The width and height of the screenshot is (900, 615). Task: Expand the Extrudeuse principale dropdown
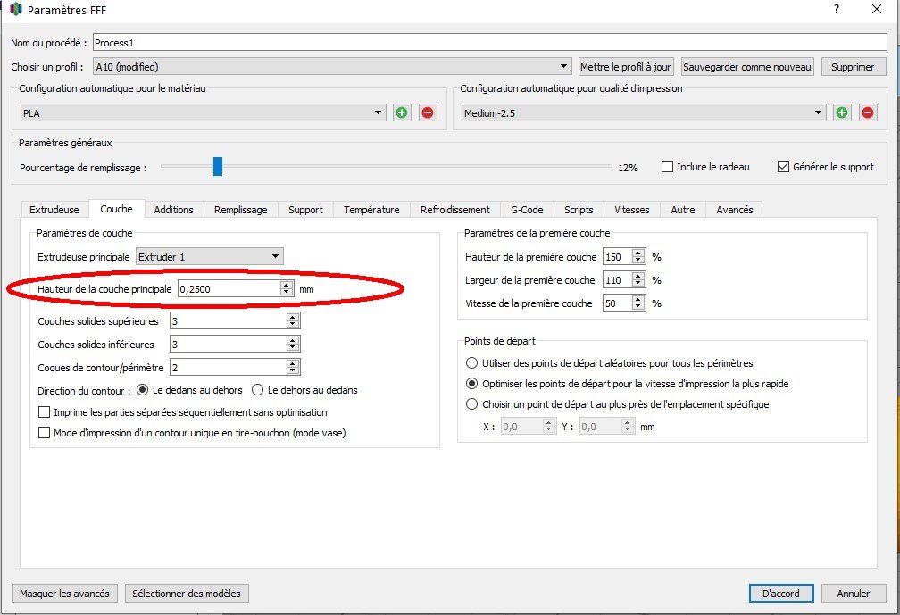[276, 257]
